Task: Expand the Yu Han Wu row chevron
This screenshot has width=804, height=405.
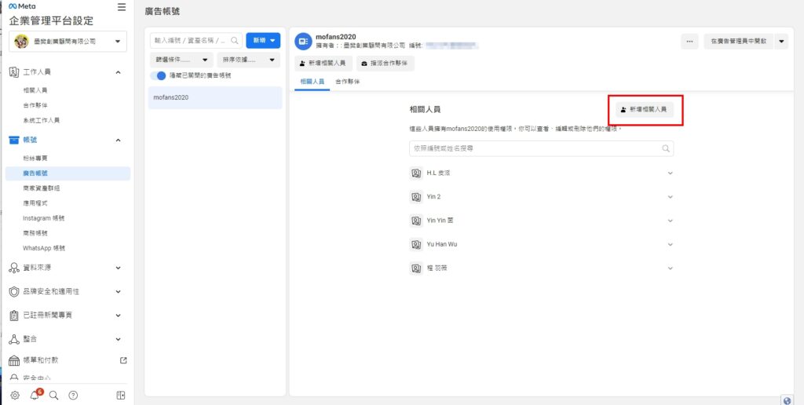Action: (670, 245)
